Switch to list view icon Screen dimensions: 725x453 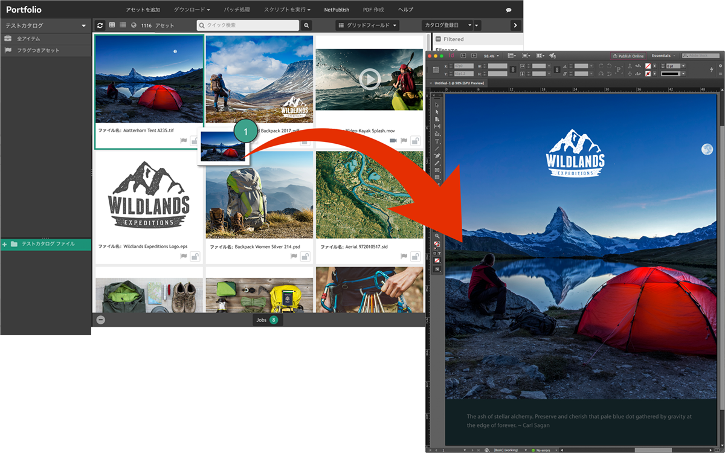[x=123, y=25]
